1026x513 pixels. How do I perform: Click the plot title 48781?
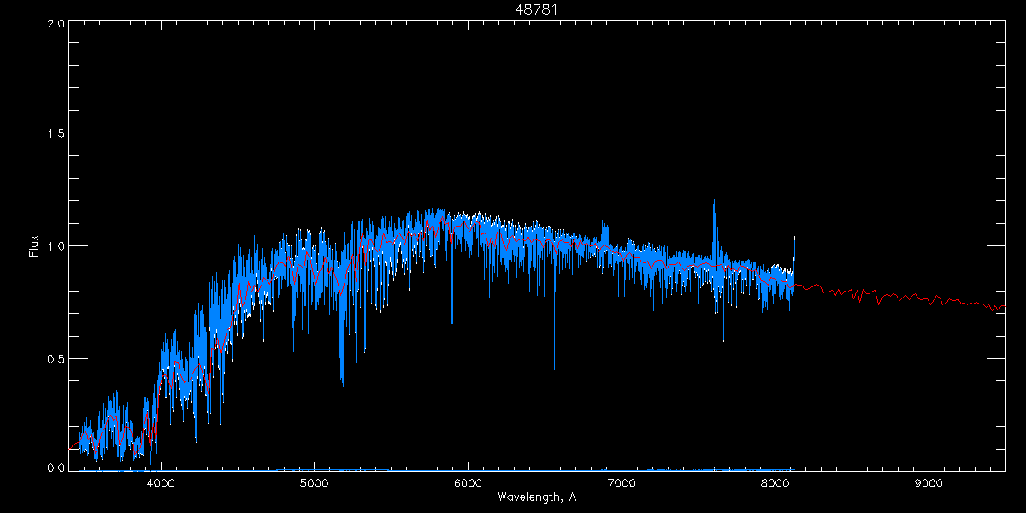536,9
